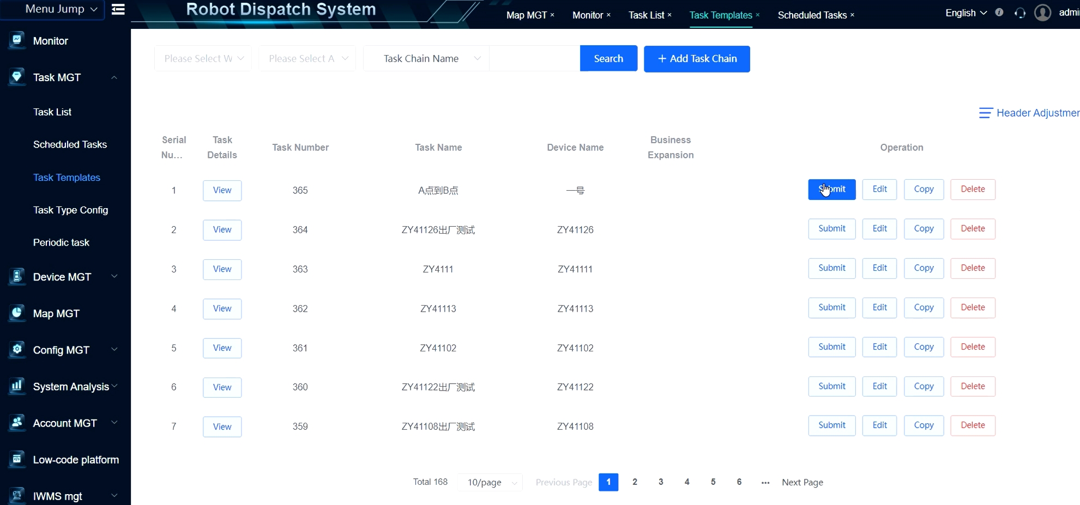Click the Task MGT sidebar icon
The width and height of the screenshot is (1080, 505).
click(17, 77)
